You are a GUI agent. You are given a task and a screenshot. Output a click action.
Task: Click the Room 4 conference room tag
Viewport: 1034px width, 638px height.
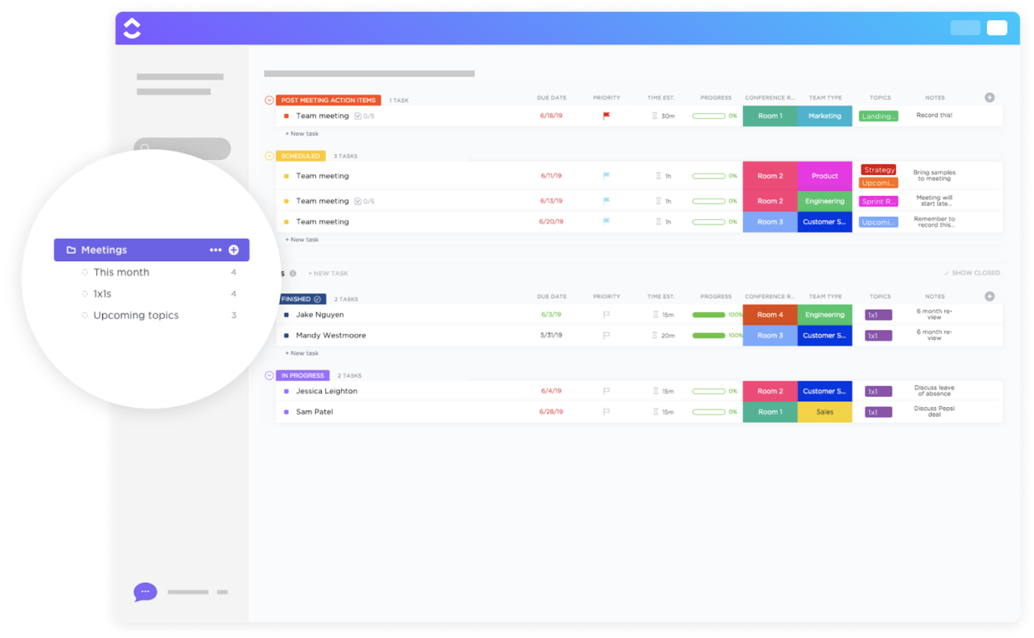[770, 314]
